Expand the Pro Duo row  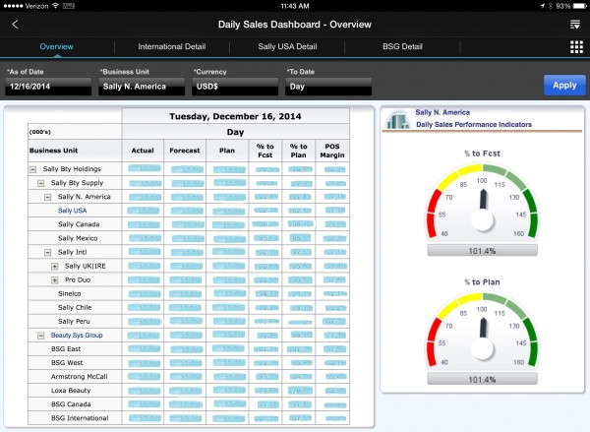point(54,280)
